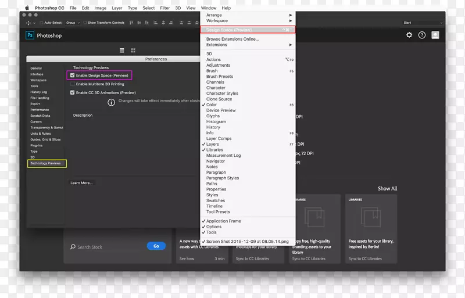Enable Multitone 3D Printing checkbox
The height and width of the screenshot is (298, 465).
tap(73, 84)
